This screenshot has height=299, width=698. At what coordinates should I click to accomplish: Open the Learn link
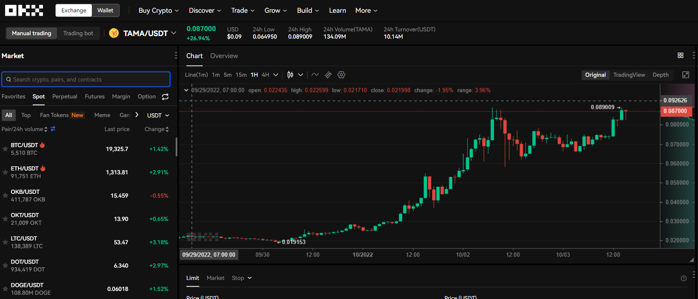click(x=337, y=10)
